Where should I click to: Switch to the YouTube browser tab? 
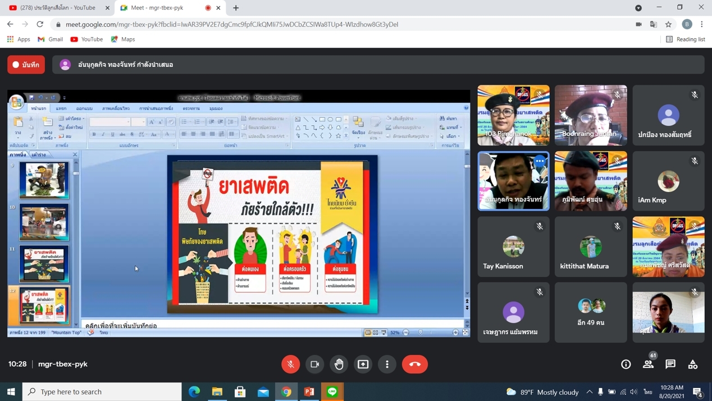[x=56, y=8]
